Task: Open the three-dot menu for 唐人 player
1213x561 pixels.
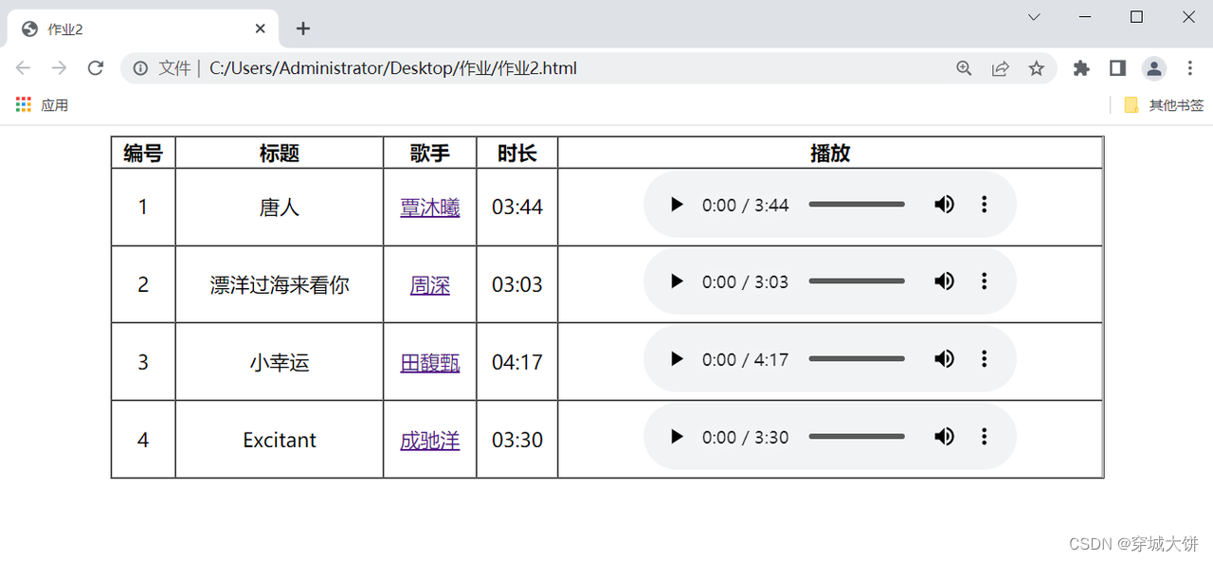Action: pos(984,204)
